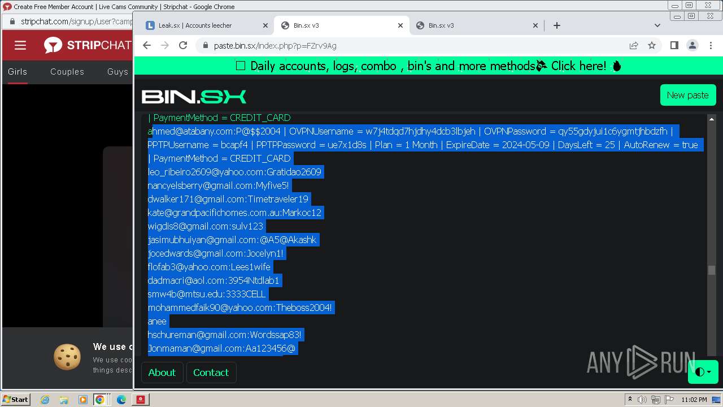Launch Internet Explorer from the taskbar

click(45, 400)
